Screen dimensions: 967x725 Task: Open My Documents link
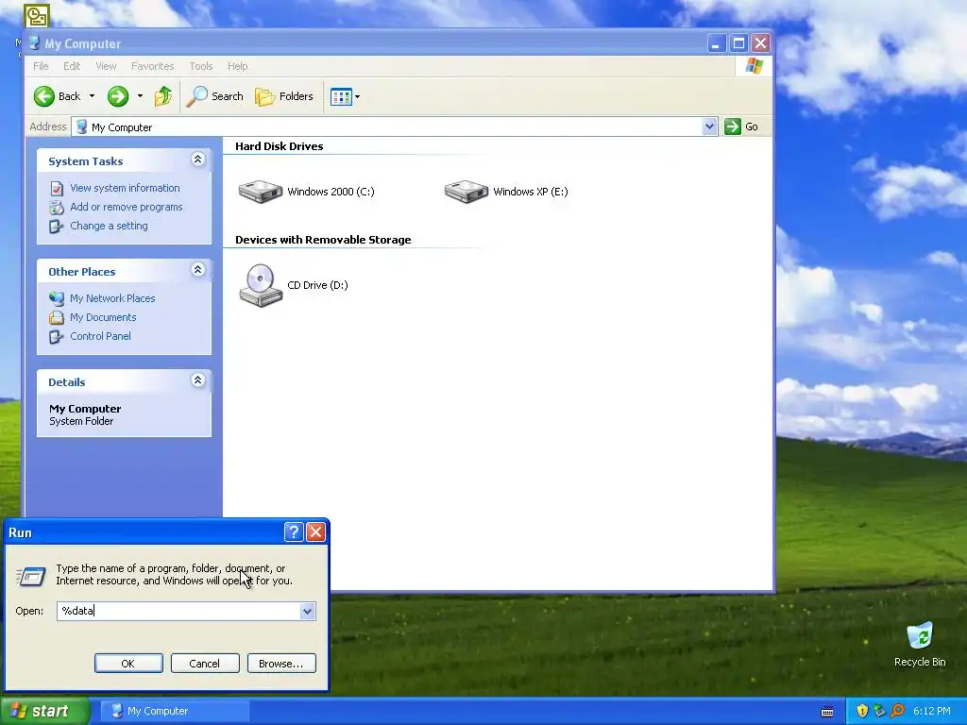point(103,317)
